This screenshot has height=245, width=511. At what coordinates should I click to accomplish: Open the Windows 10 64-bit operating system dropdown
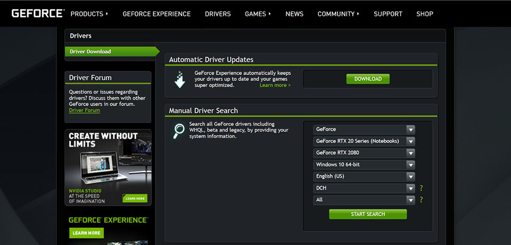point(364,165)
